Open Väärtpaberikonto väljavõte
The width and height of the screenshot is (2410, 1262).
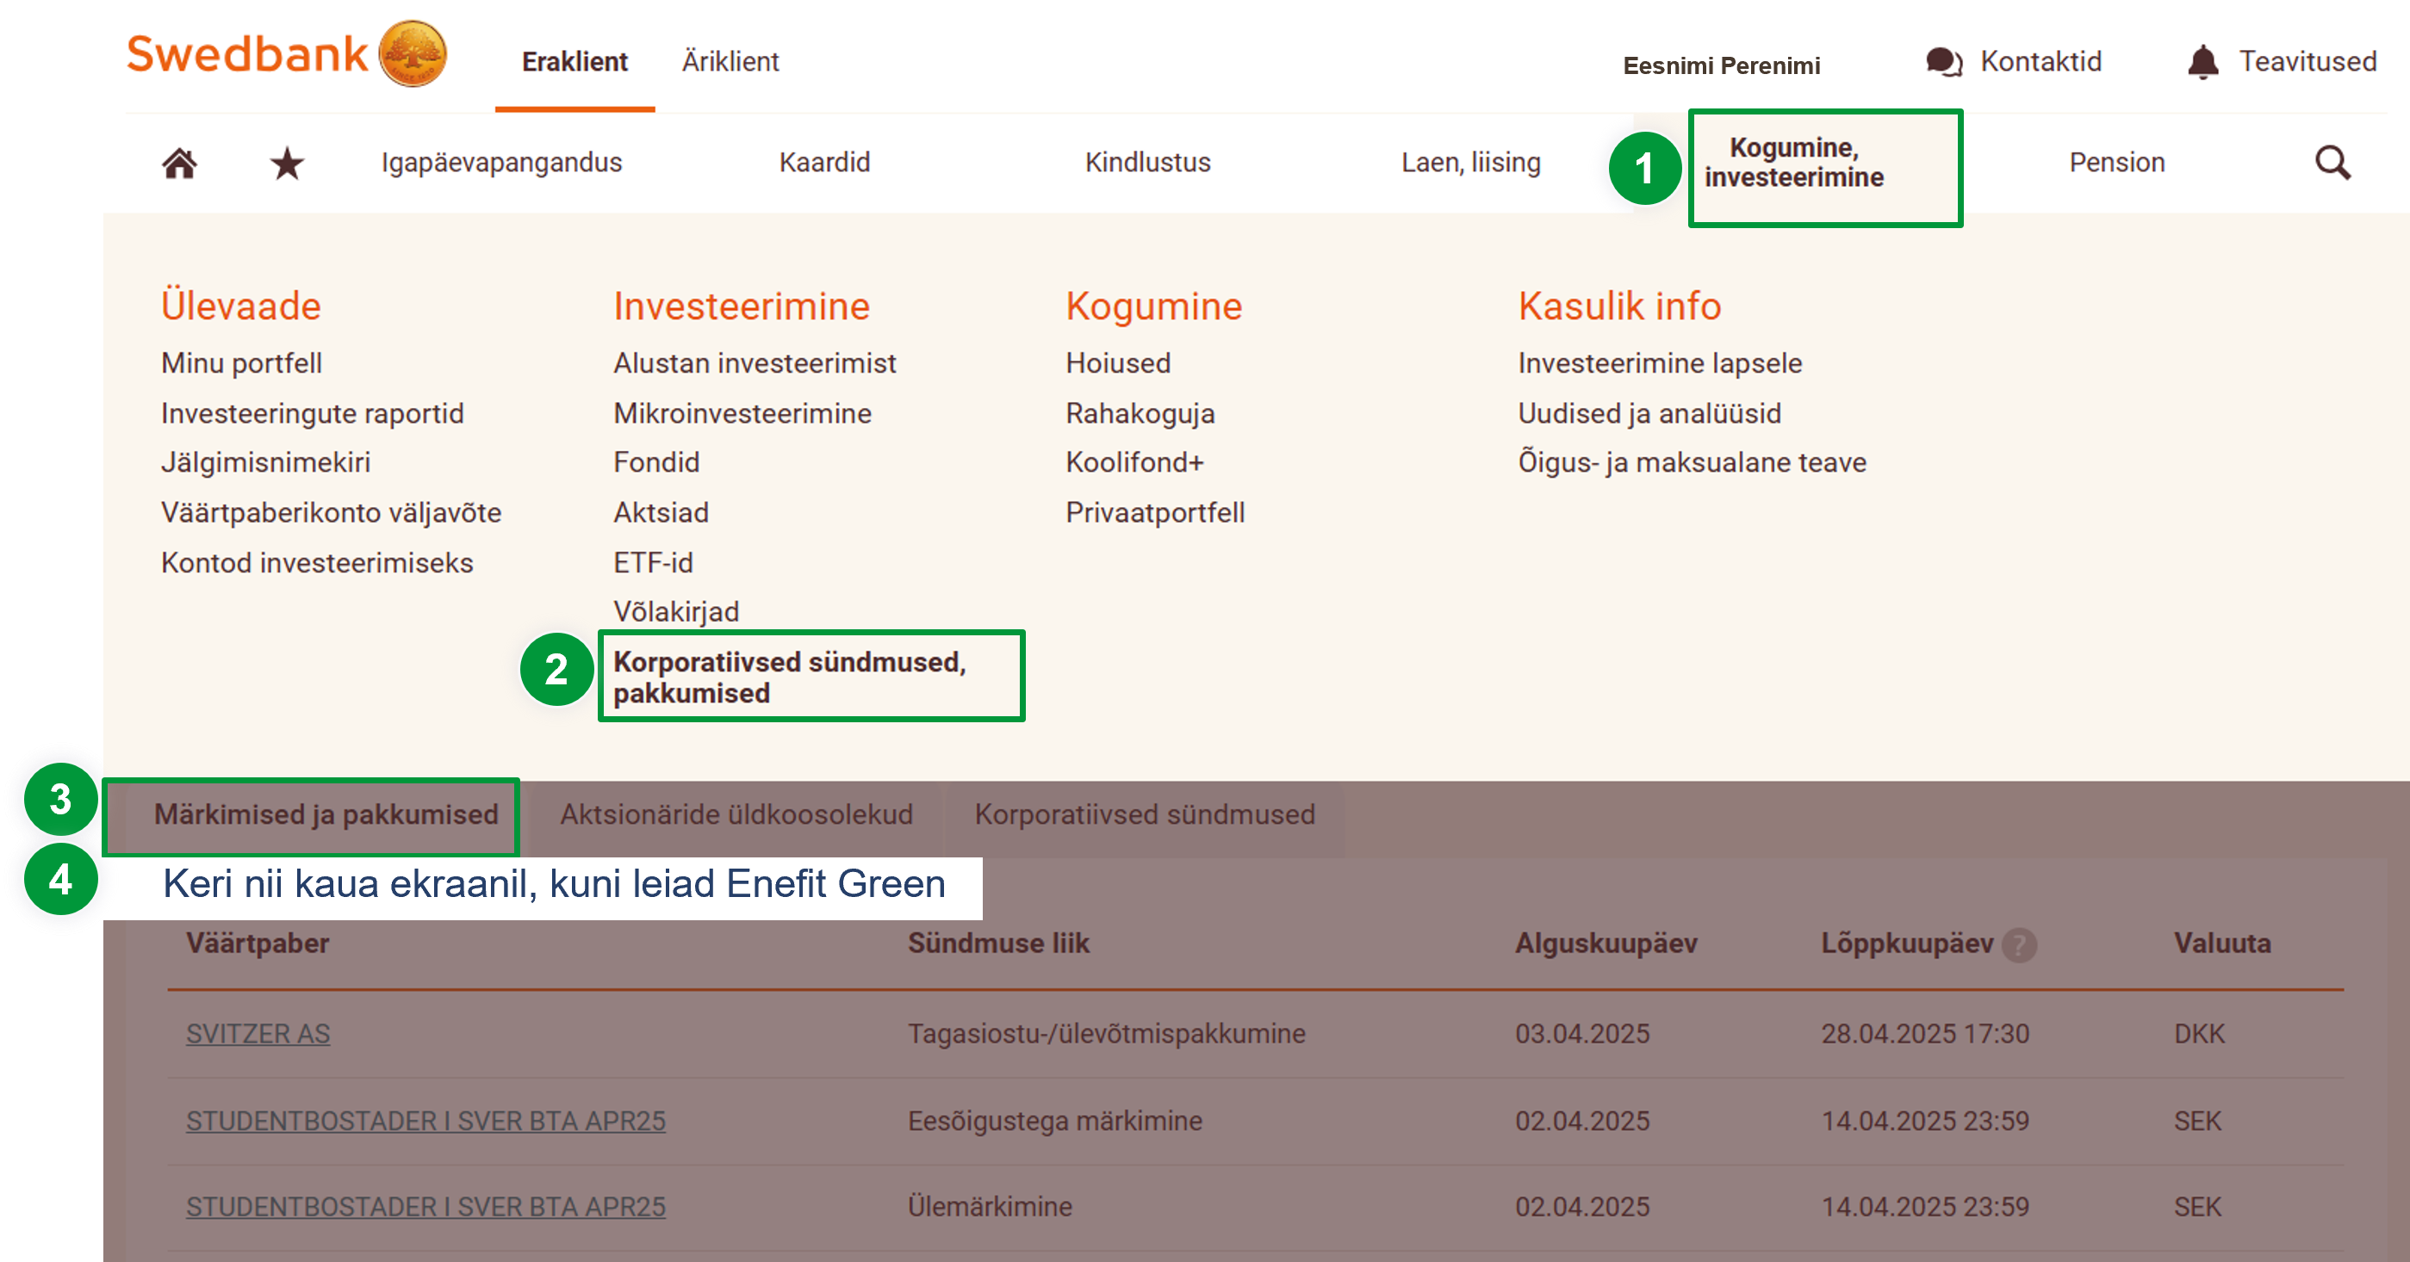pos(332,512)
